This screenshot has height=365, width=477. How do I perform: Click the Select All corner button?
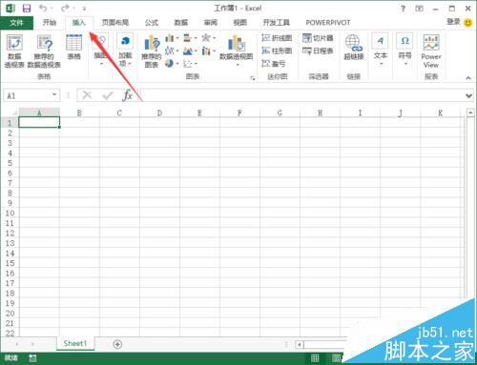click(x=10, y=112)
